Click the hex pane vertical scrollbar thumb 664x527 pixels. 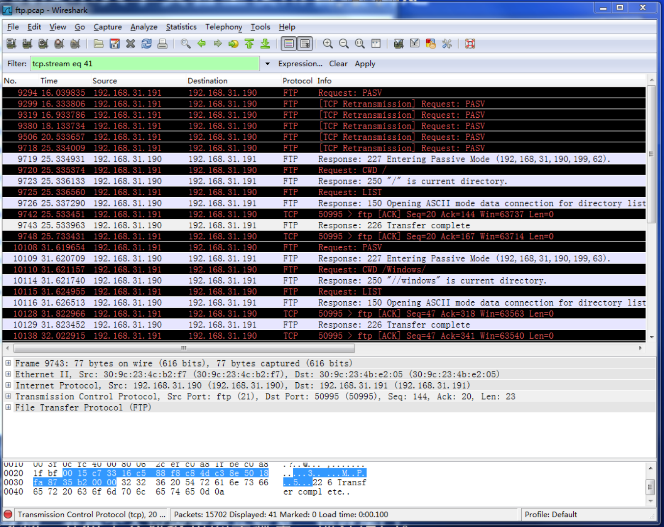[650, 487]
